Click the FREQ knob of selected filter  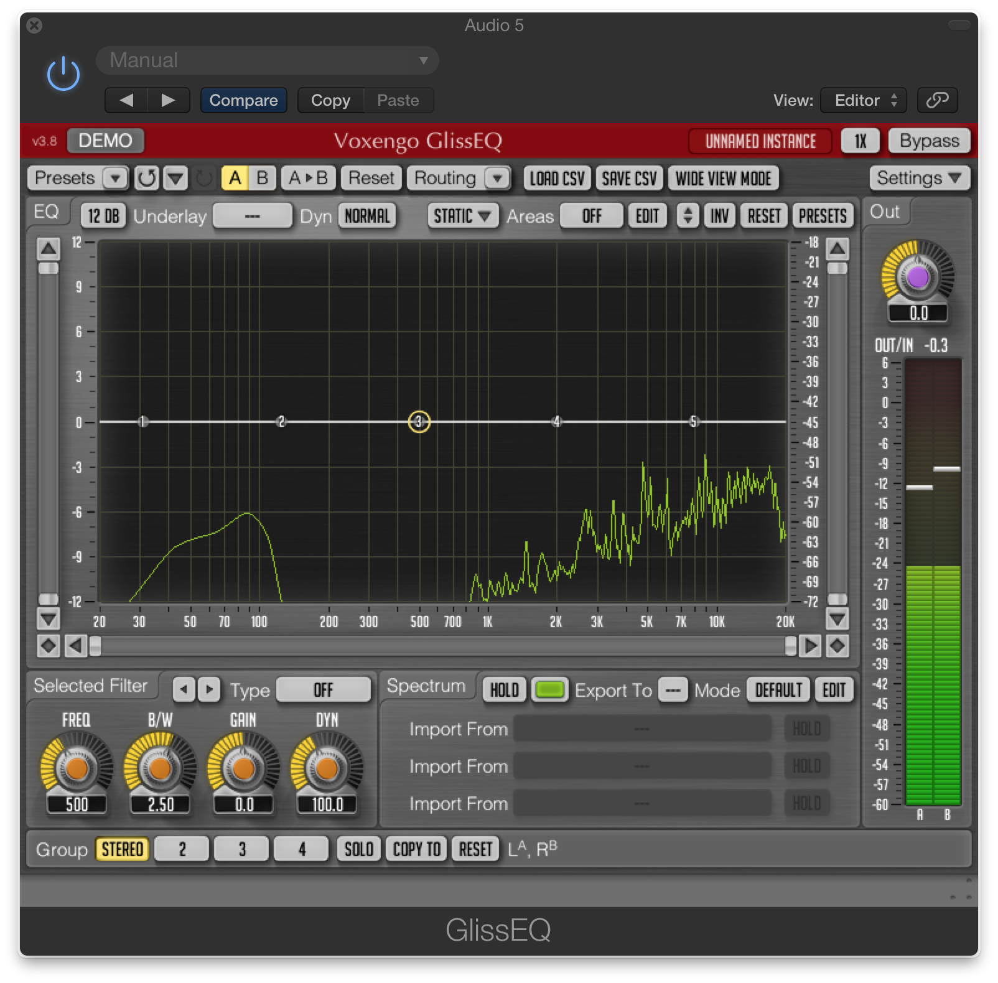(x=77, y=769)
